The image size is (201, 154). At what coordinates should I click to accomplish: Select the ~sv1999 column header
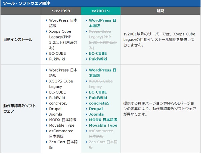[61, 11]
